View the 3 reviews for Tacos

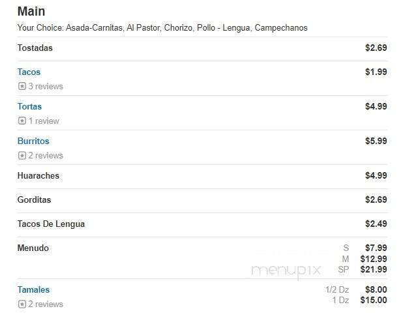coord(46,87)
